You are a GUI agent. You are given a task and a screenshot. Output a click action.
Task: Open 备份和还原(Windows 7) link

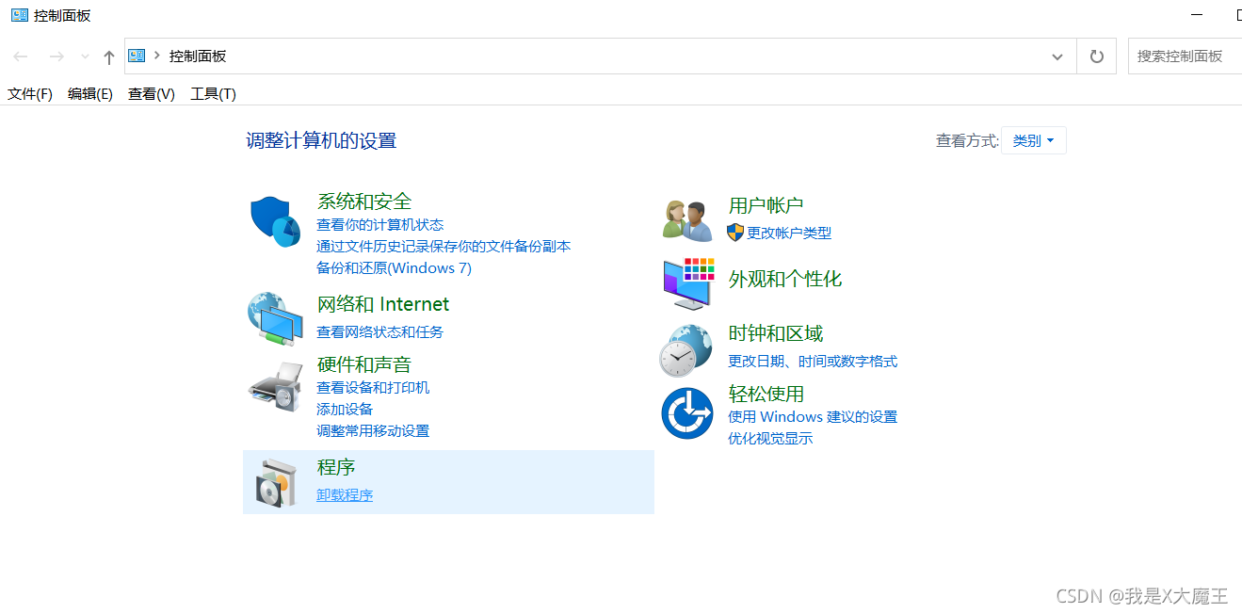394,267
